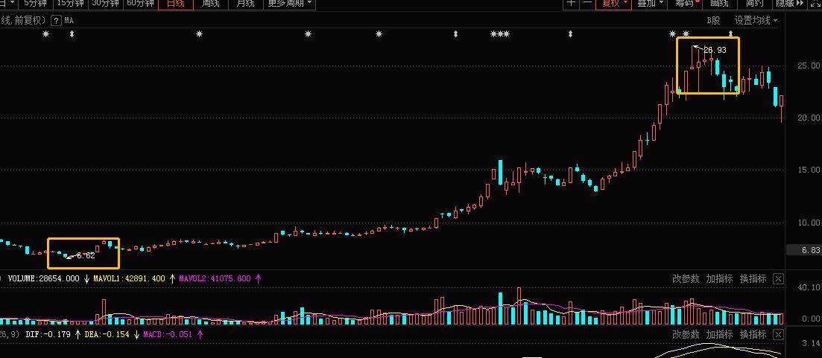Click the DIF:-0.179 readout
The height and width of the screenshot is (358, 822).
[x=48, y=334]
